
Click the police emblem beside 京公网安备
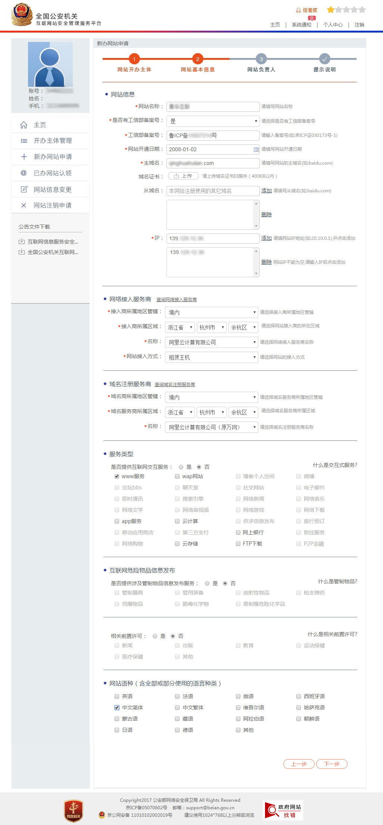tap(102, 815)
